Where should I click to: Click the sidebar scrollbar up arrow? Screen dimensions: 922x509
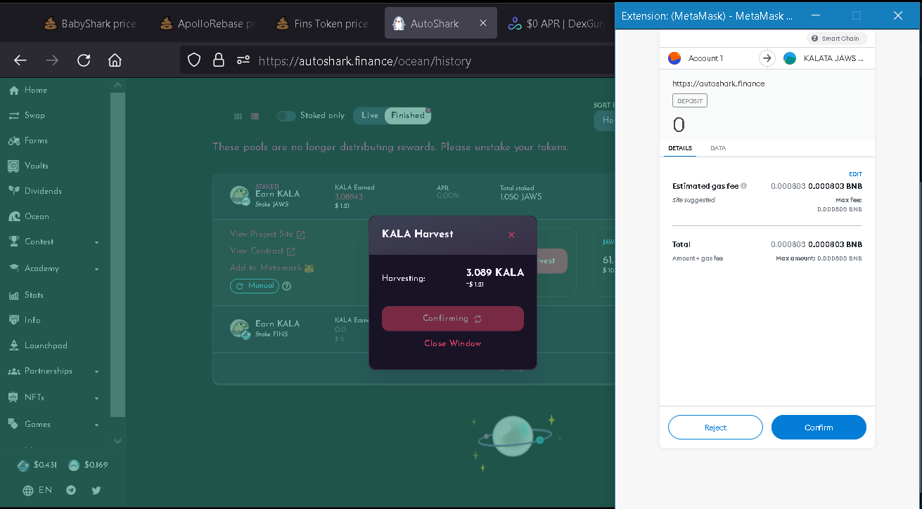117,84
